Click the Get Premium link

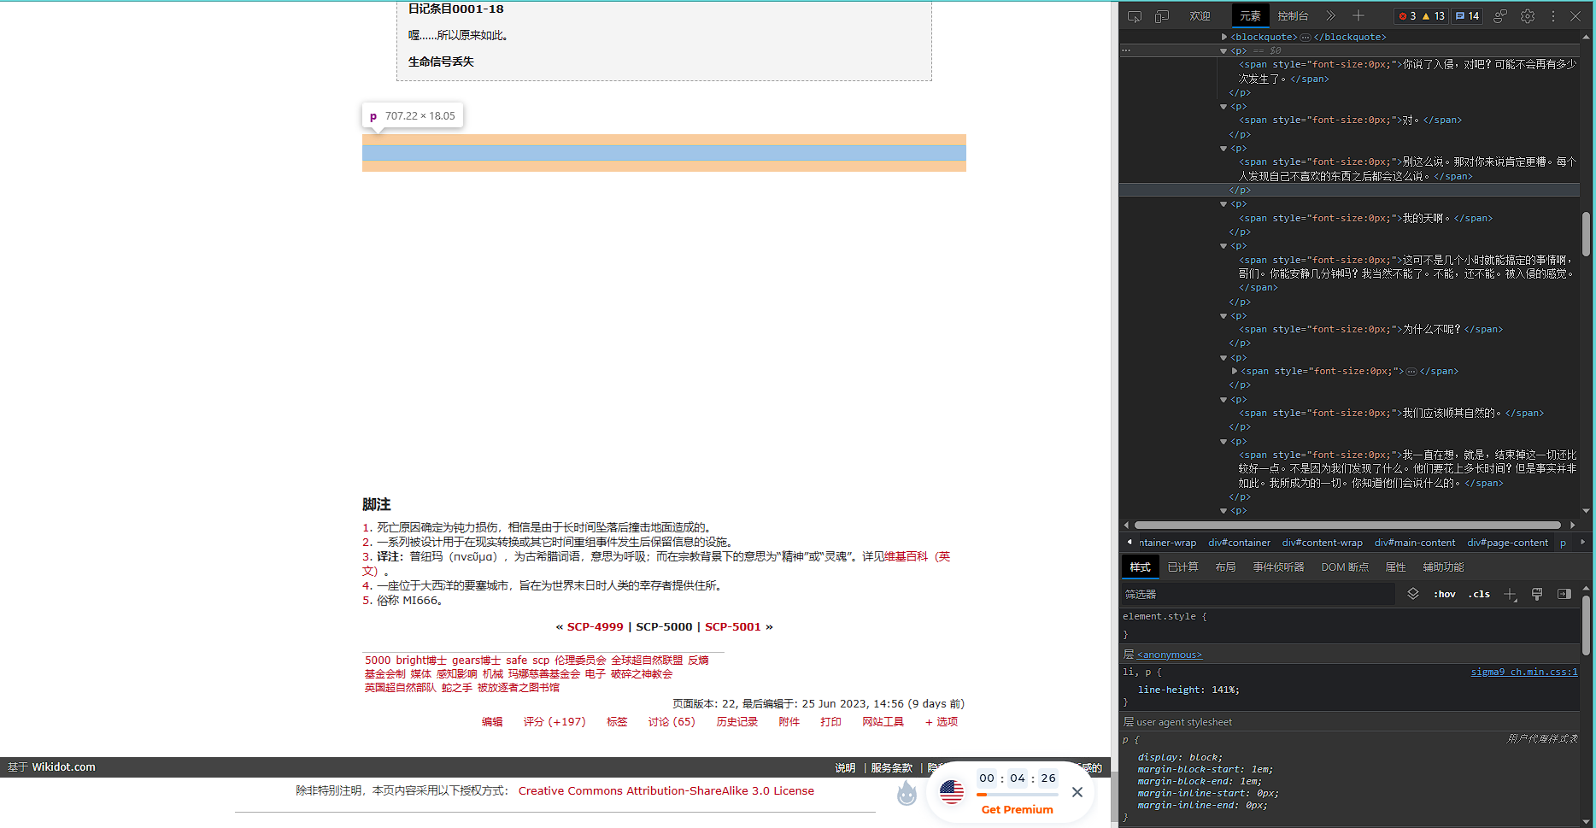[1018, 810]
